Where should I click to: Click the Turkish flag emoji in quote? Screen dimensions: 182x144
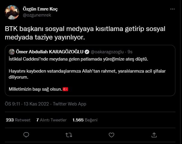click(65, 89)
